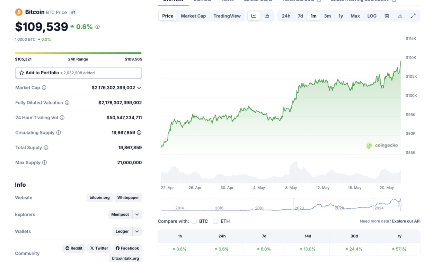Switch to the candlestick chart view

[x=266, y=16]
